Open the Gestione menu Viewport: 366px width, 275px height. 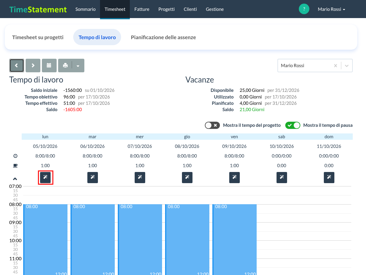tap(215, 9)
